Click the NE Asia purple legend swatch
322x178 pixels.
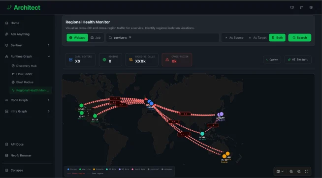pos(120,169)
